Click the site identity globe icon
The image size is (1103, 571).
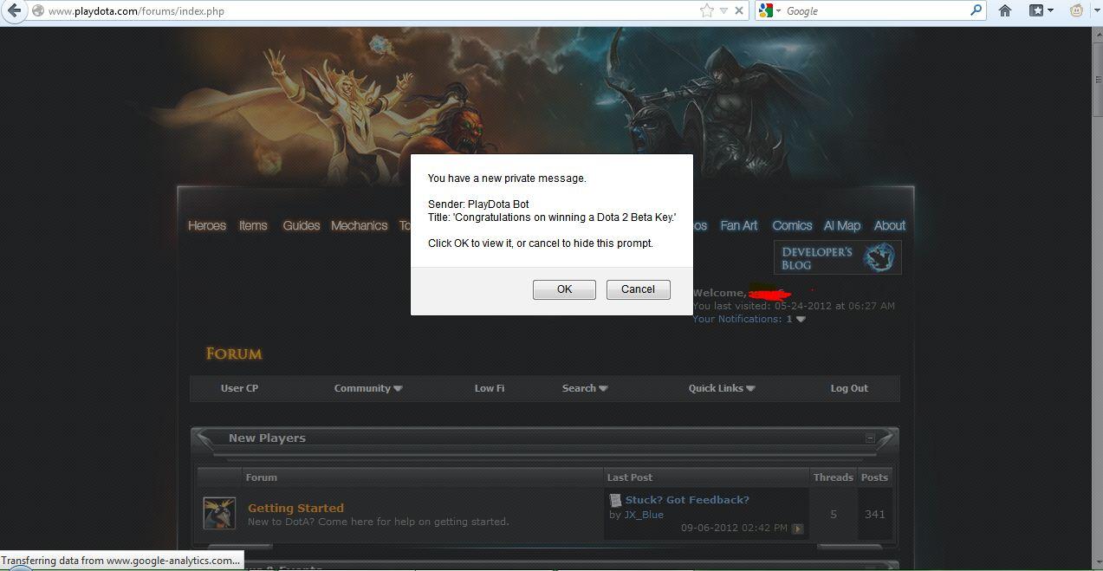[x=38, y=11]
